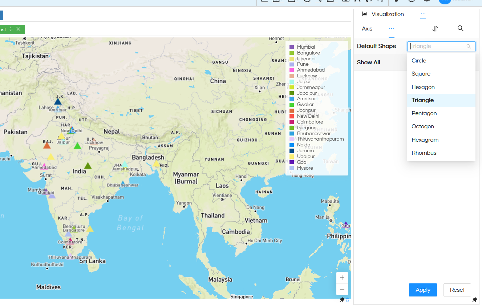Click Ahmedabad in the legend

click(x=311, y=70)
